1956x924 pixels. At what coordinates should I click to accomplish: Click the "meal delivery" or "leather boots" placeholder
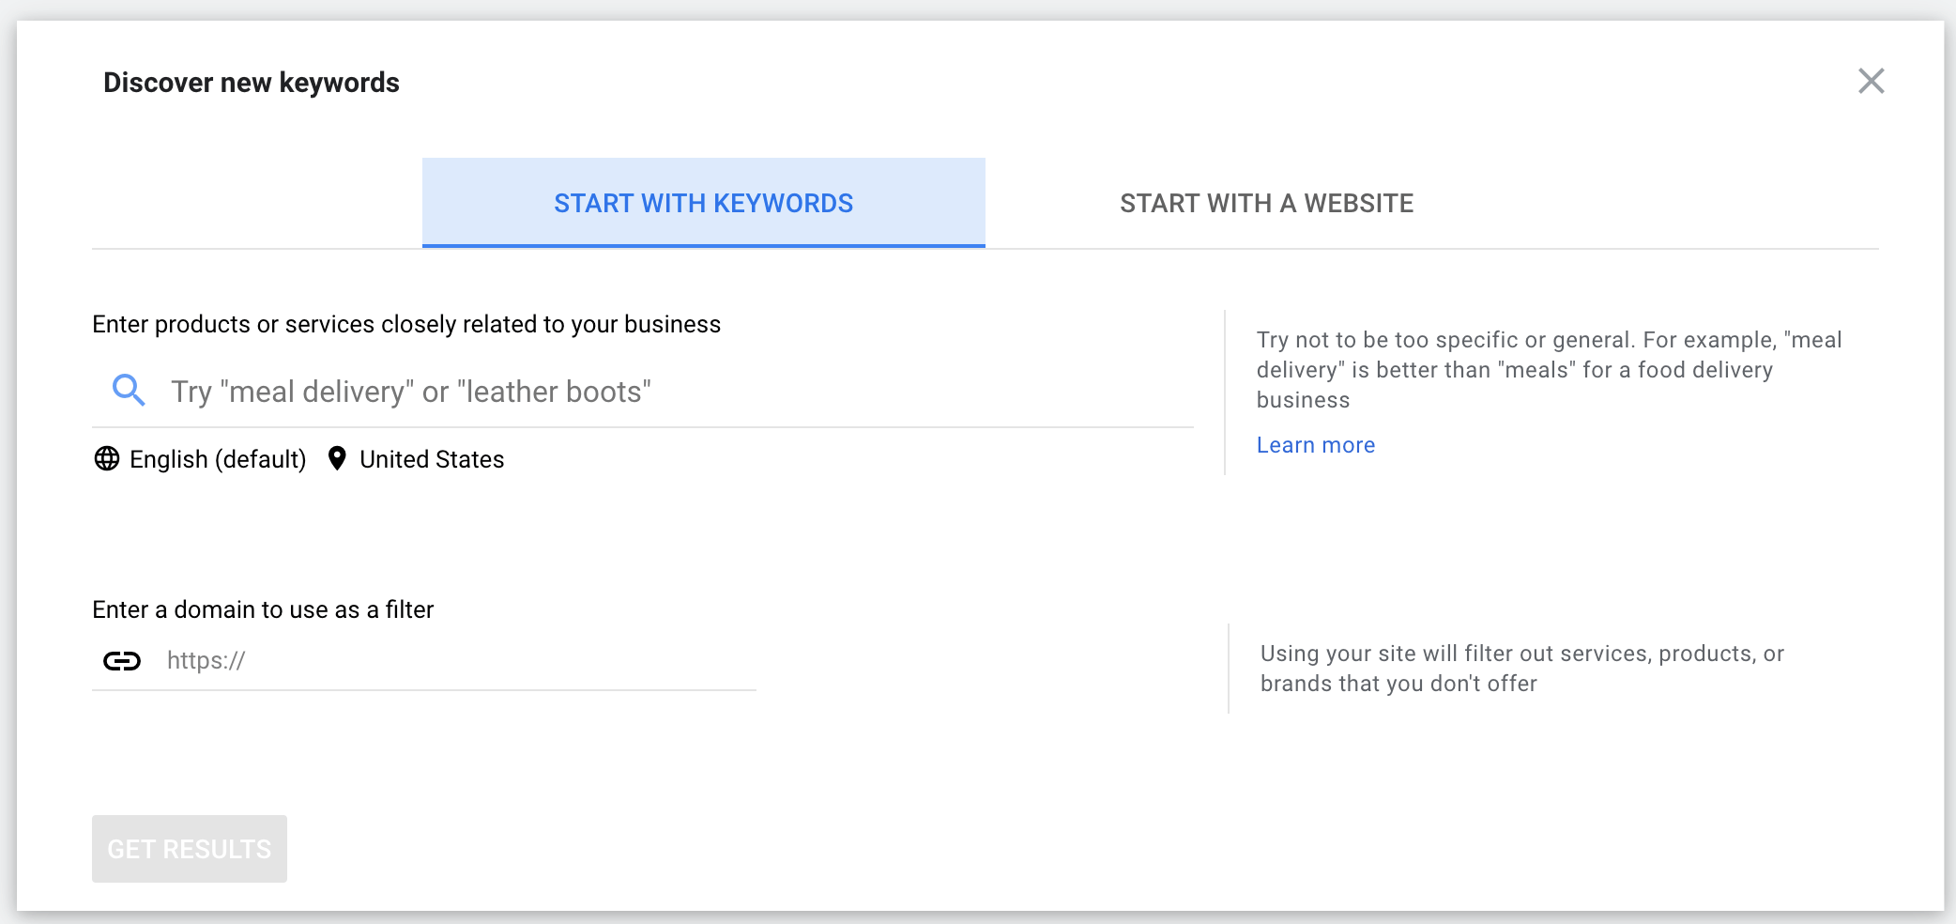(411, 392)
